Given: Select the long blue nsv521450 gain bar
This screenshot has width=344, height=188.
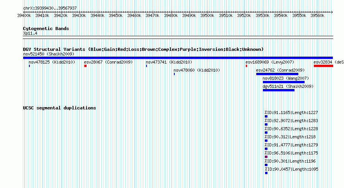Looking at the screenshot, I should [x=178, y=58].
